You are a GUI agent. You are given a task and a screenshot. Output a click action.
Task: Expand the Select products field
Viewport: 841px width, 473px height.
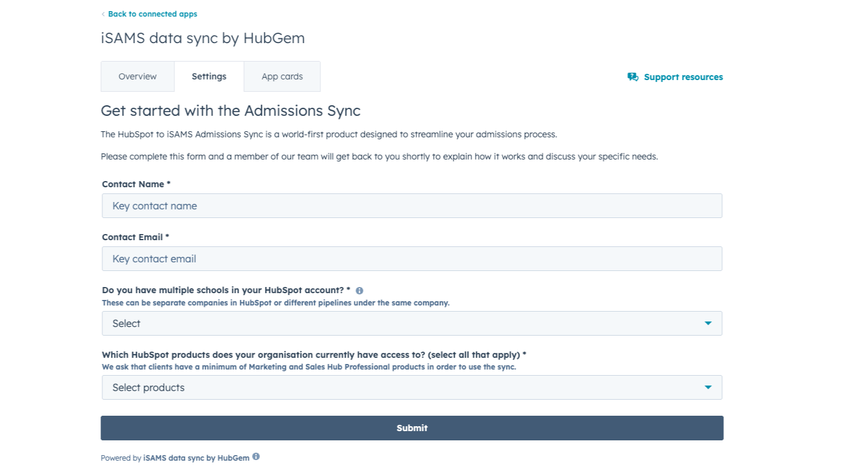(412, 387)
